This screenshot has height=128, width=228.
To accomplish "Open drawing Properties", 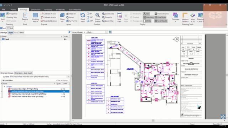I will (x=12, y=14).
